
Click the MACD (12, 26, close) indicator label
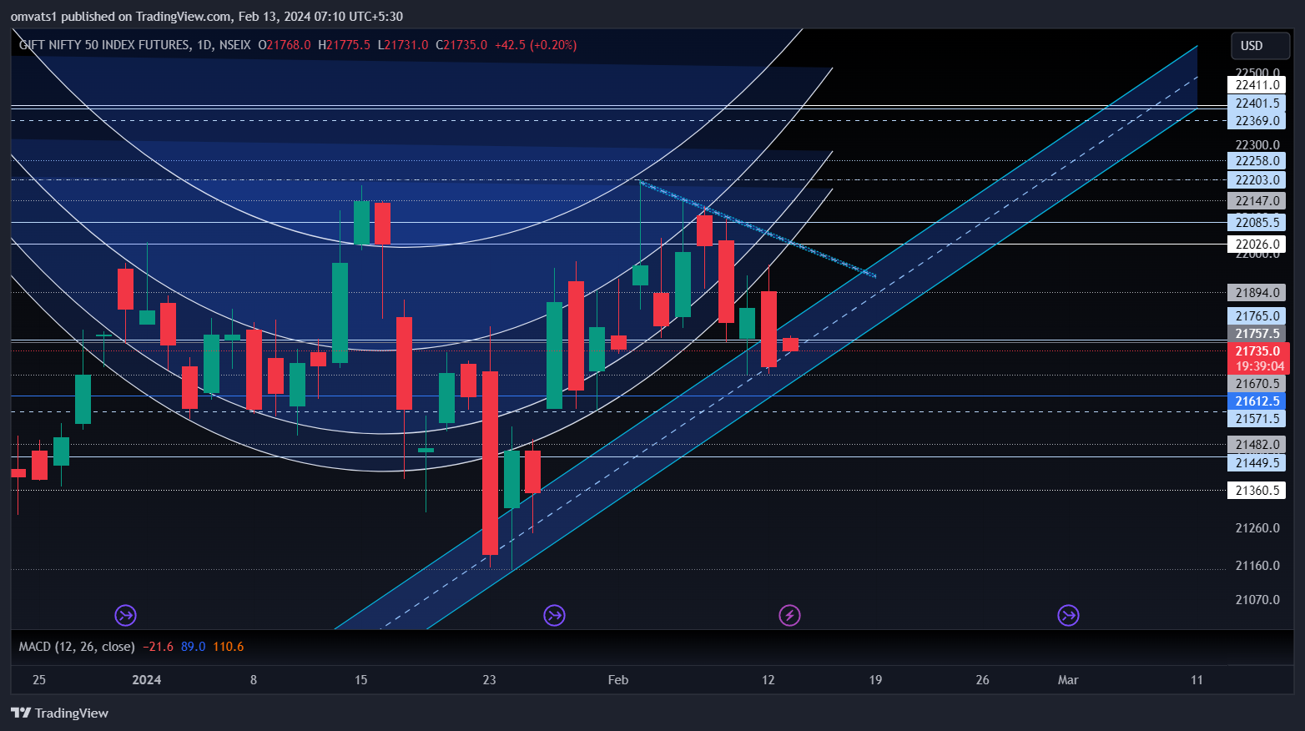click(77, 647)
